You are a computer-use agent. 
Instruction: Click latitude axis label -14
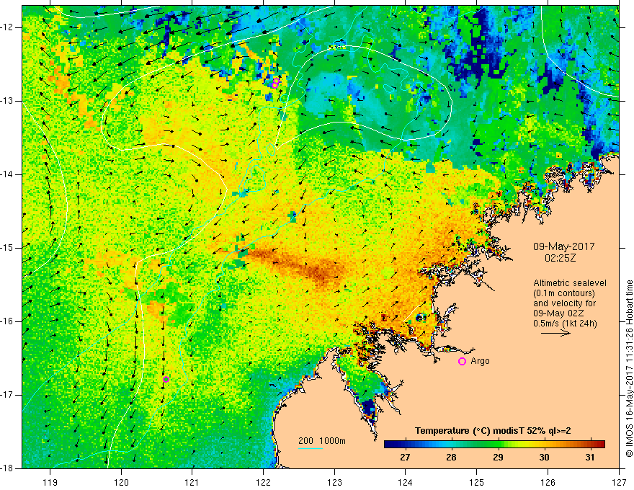7,174
